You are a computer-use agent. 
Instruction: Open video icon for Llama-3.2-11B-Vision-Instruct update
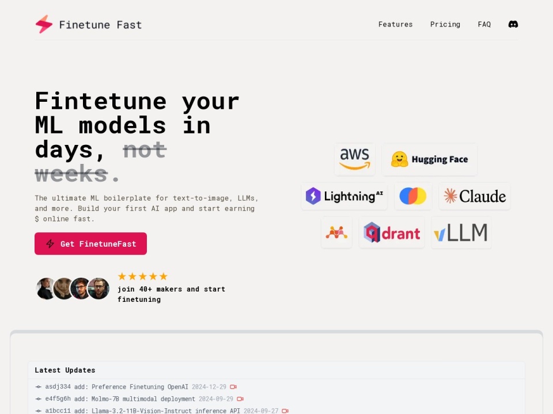pos(285,411)
